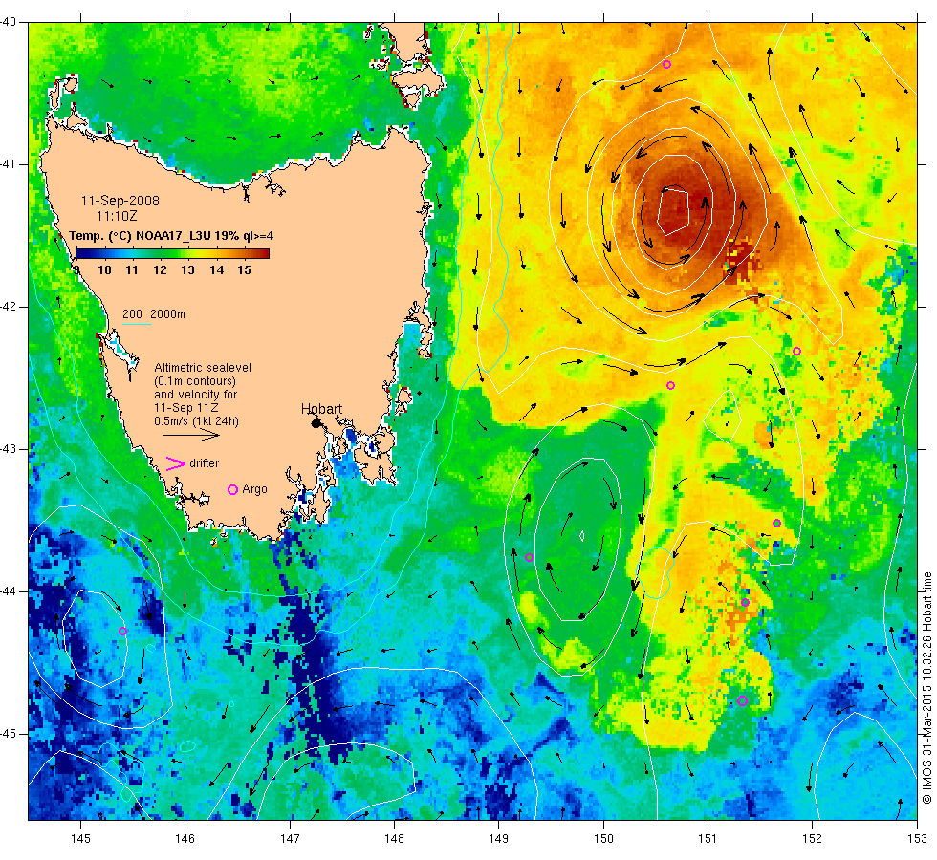Click the IMOS copyright timestamp text
Image resolution: width=937 pixels, height=860 pixels.
(x=926, y=688)
